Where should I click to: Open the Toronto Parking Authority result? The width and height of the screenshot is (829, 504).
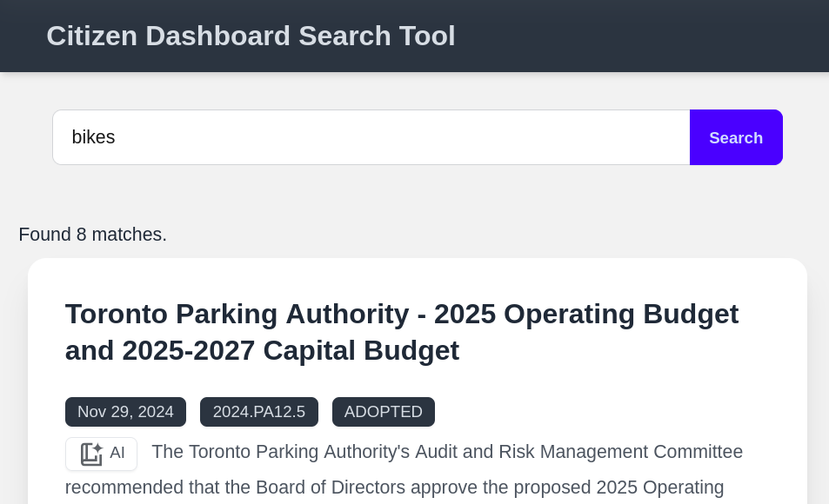[x=402, y=332]
